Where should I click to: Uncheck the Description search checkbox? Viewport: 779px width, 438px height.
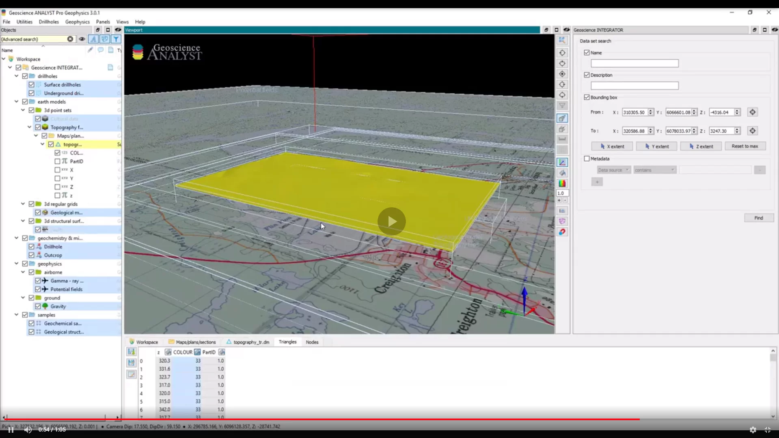[587, 75]
